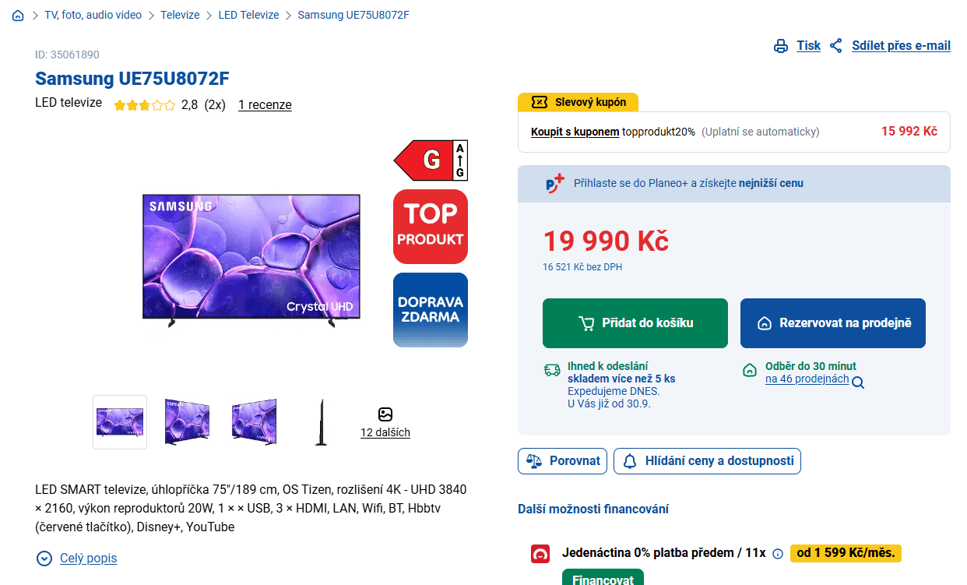Click the magnifier icon next to 46 prodejnách
This screenshot has width=967, height=585.
coord(858,382)
